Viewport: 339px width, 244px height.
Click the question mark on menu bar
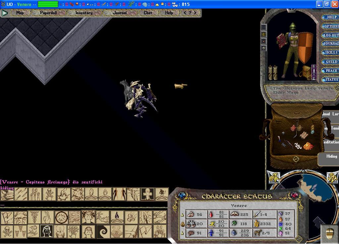click(x=190, y=13)
